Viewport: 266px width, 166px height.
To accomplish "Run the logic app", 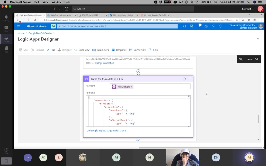I will coord(51,50).
